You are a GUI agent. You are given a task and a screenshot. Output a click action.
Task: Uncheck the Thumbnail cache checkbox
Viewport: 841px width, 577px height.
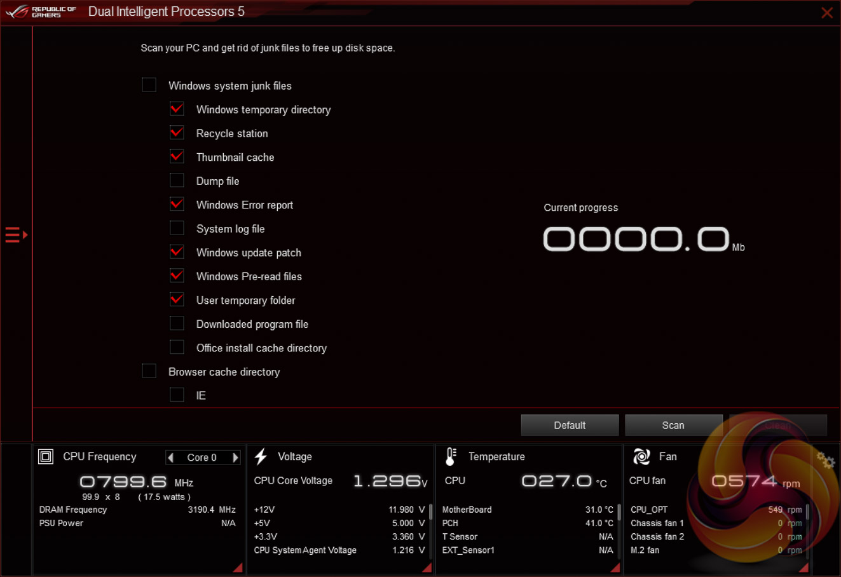point(177,156)
